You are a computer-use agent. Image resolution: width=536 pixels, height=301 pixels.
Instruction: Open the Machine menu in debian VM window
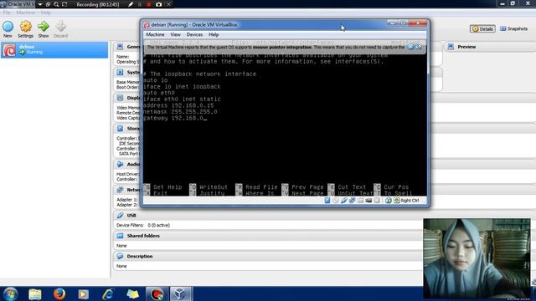(155, 35)
